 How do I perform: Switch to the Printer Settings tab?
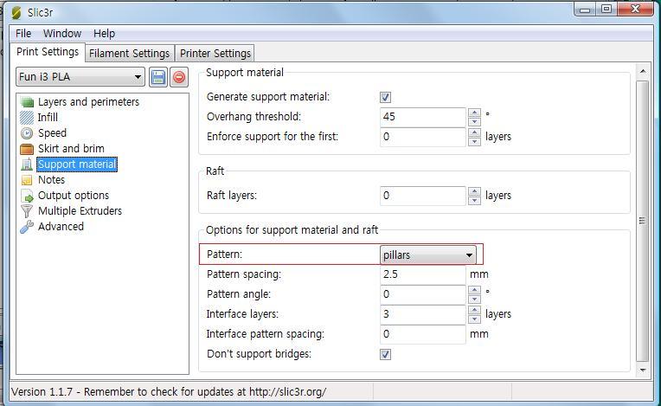click(x=215, y=54)
